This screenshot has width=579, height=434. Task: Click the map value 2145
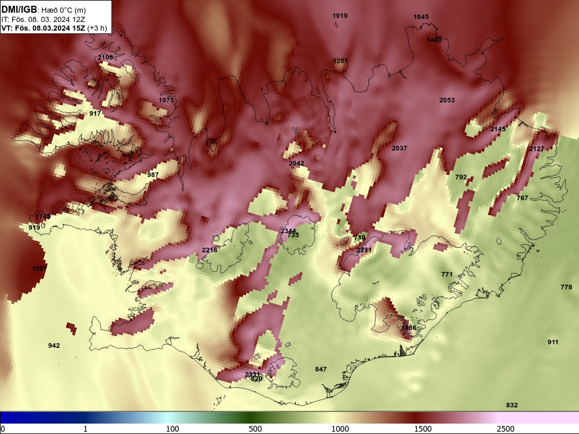tap(498, 129)
